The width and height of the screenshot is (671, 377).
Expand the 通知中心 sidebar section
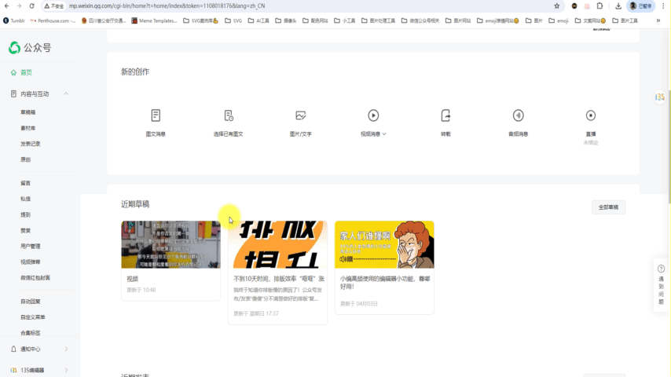tap(66, 350)
